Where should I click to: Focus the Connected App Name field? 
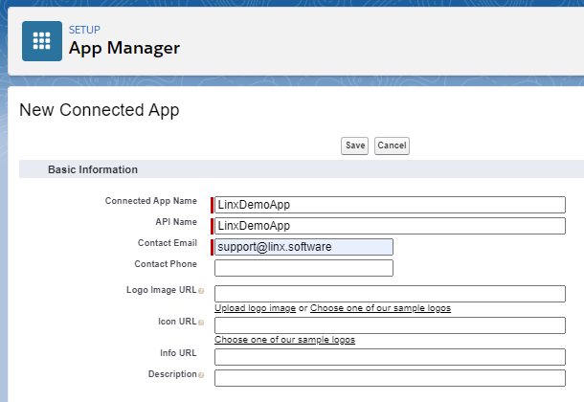[x=390, y=205]
